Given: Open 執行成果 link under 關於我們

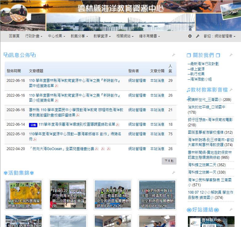Looking at the screenshot, I should [196, 74].
